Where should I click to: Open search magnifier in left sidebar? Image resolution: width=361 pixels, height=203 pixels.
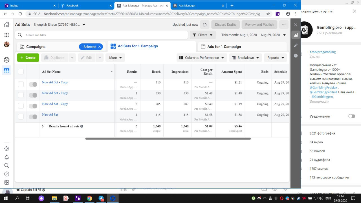(x=6, y=166)
